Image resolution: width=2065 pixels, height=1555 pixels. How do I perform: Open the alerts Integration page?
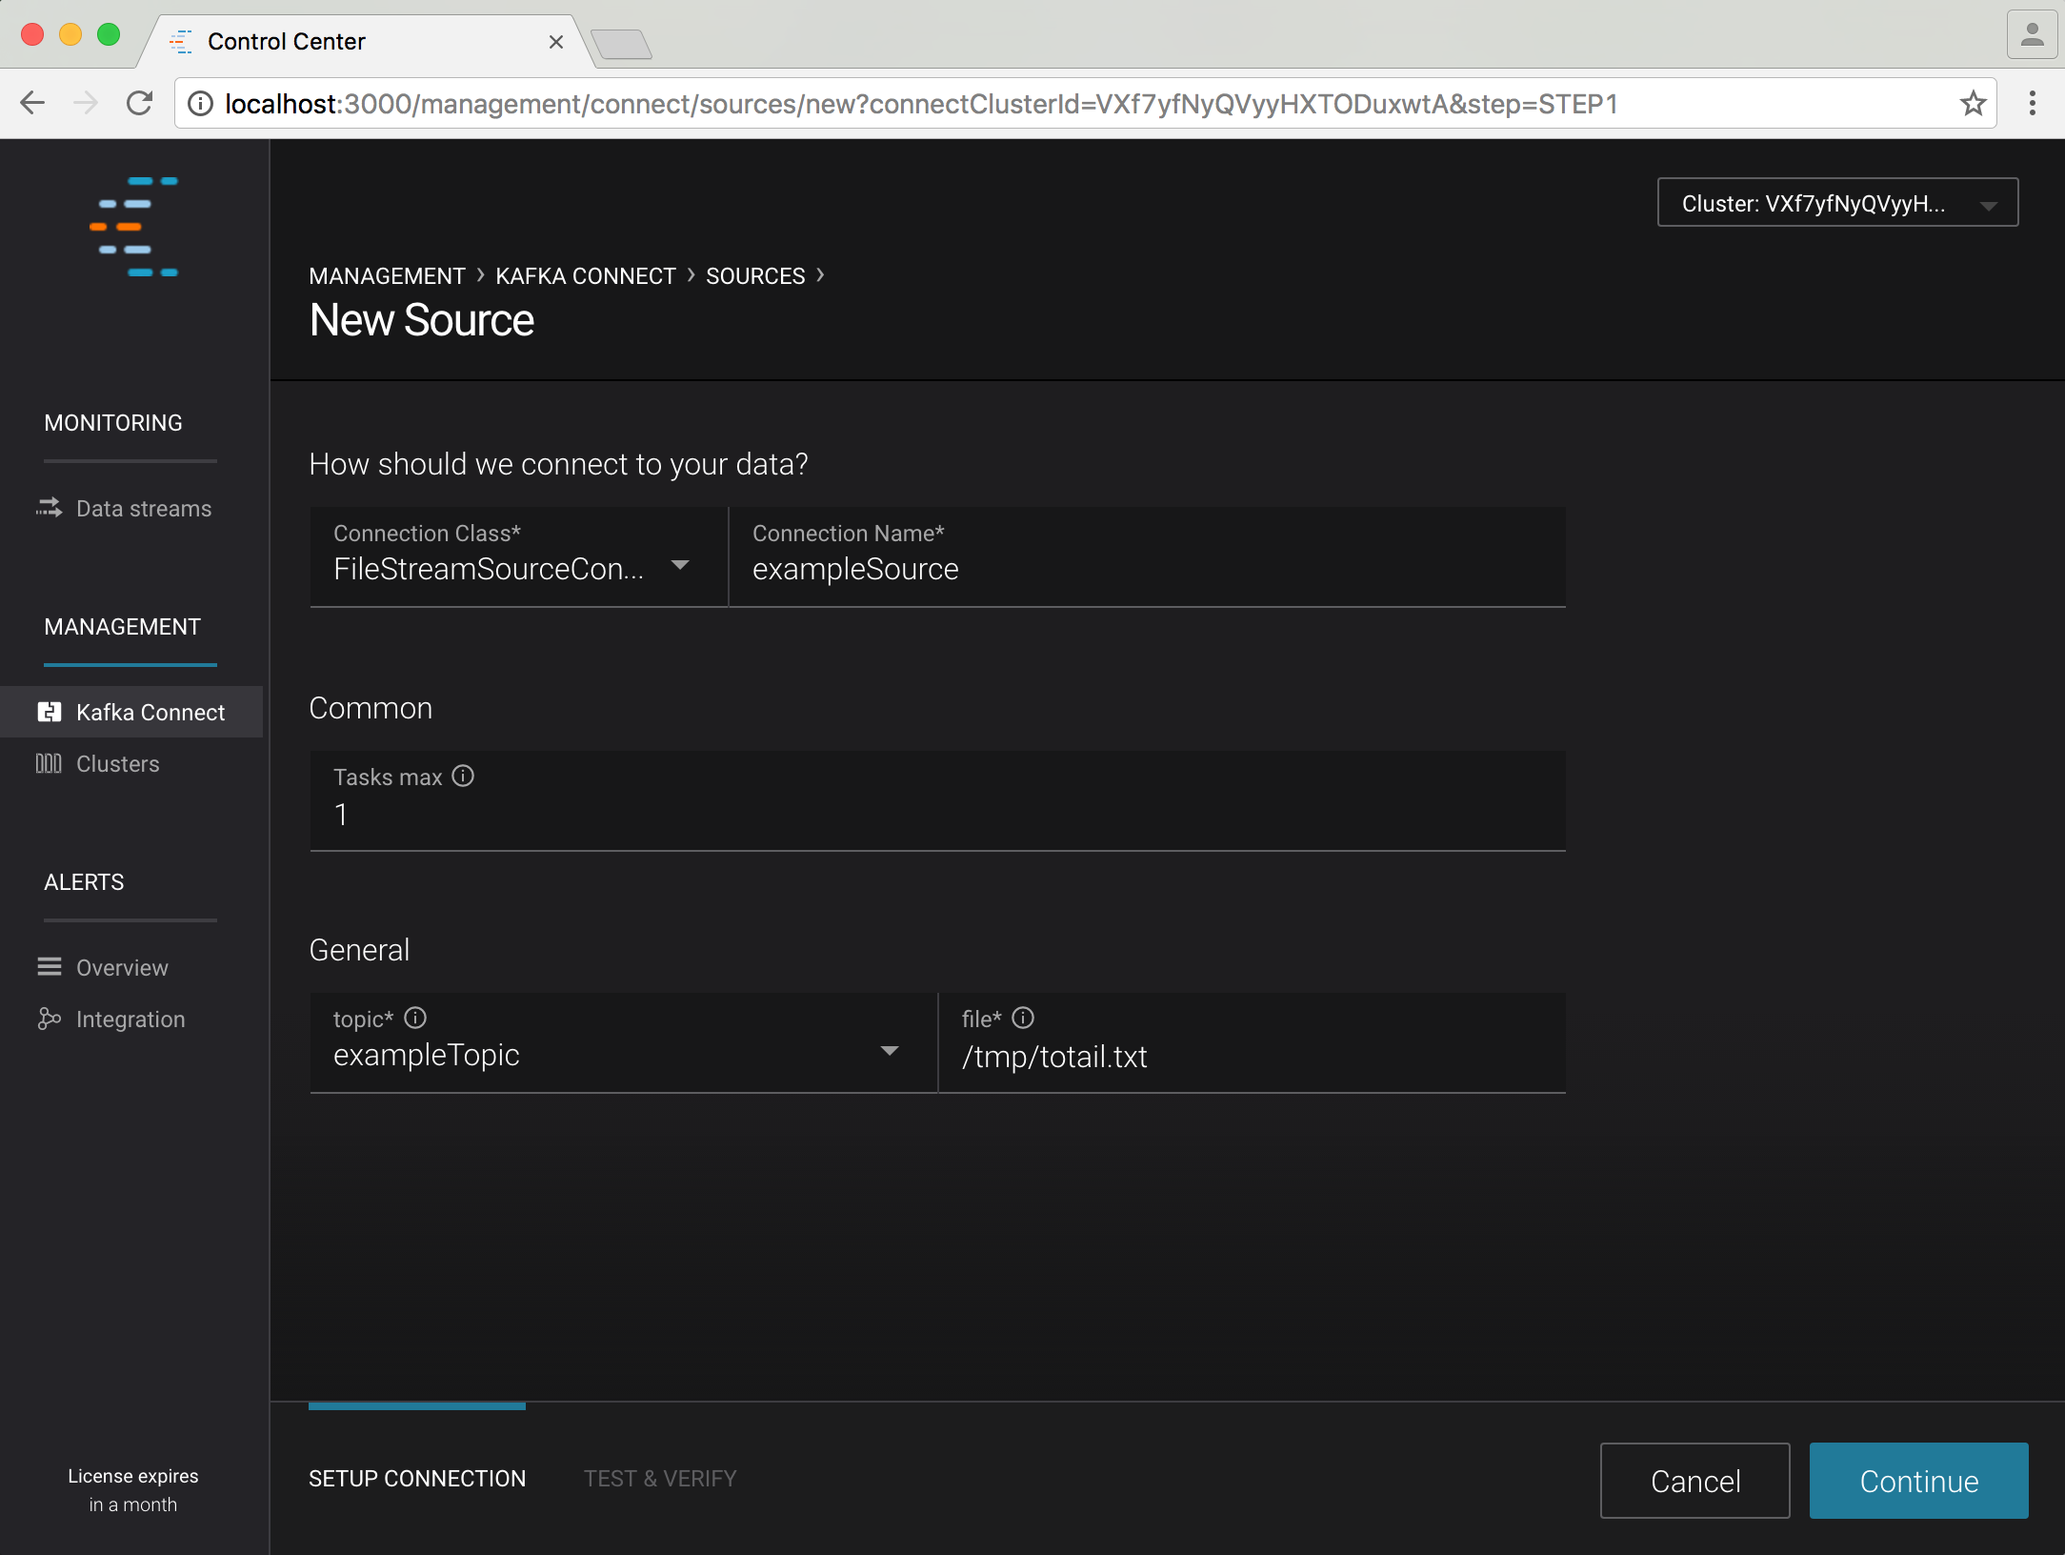click(130, 1020)
